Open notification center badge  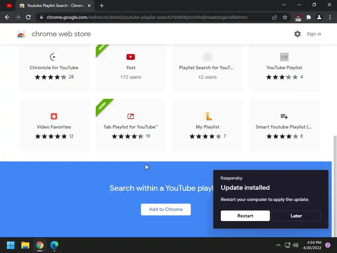[x=328, y=245]
